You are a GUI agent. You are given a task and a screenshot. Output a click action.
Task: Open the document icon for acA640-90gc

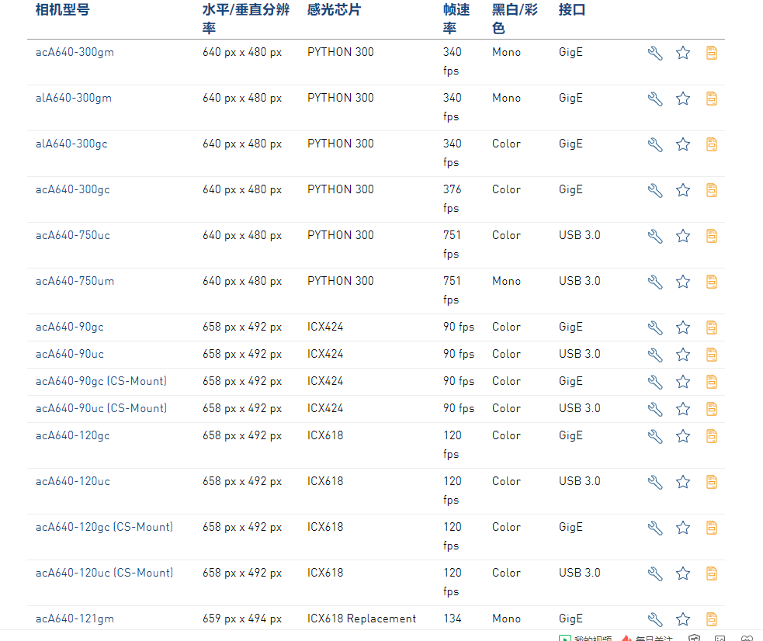[x=711, y=327]
